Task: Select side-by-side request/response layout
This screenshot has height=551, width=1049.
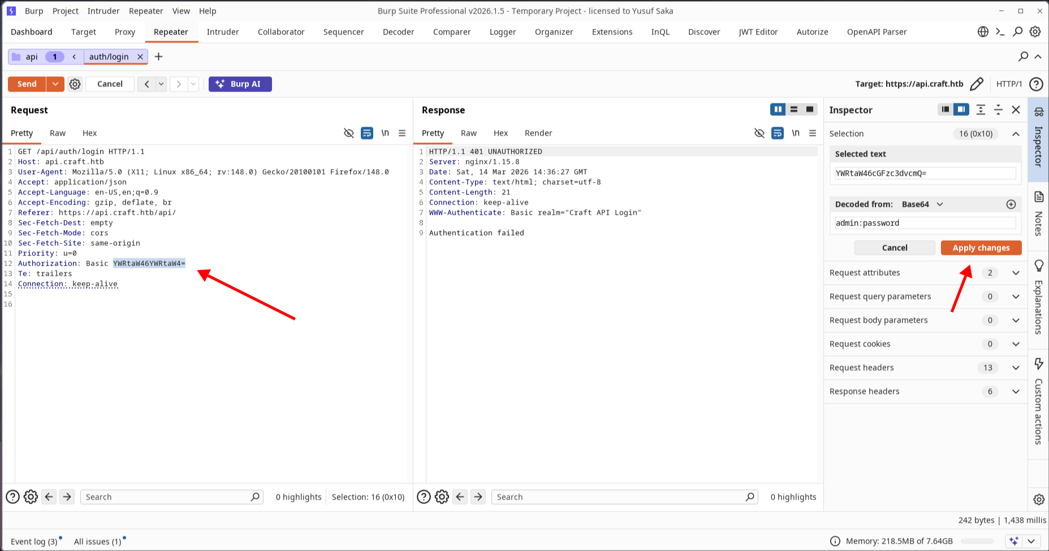Action: [x=778, y=110]
